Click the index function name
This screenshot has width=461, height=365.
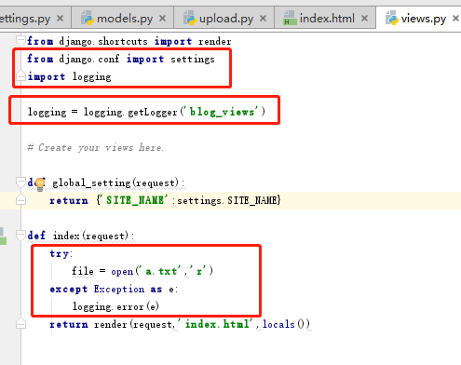coord(66,236)
